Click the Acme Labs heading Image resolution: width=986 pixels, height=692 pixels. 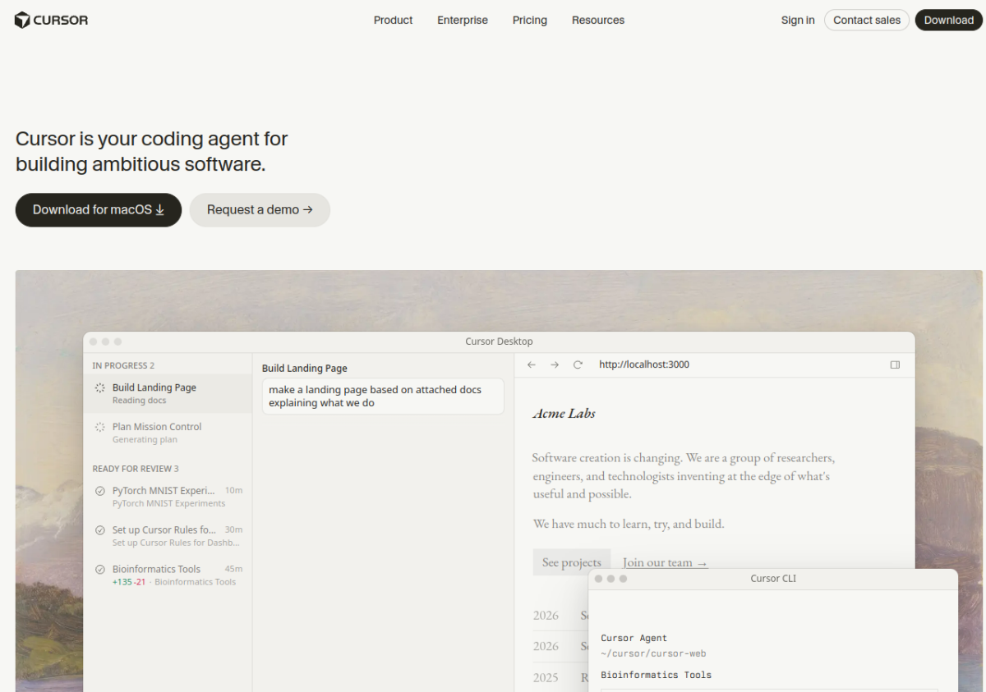(564, 414)
